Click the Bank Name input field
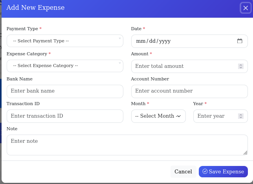253x184 pixels. pos(65,91)
